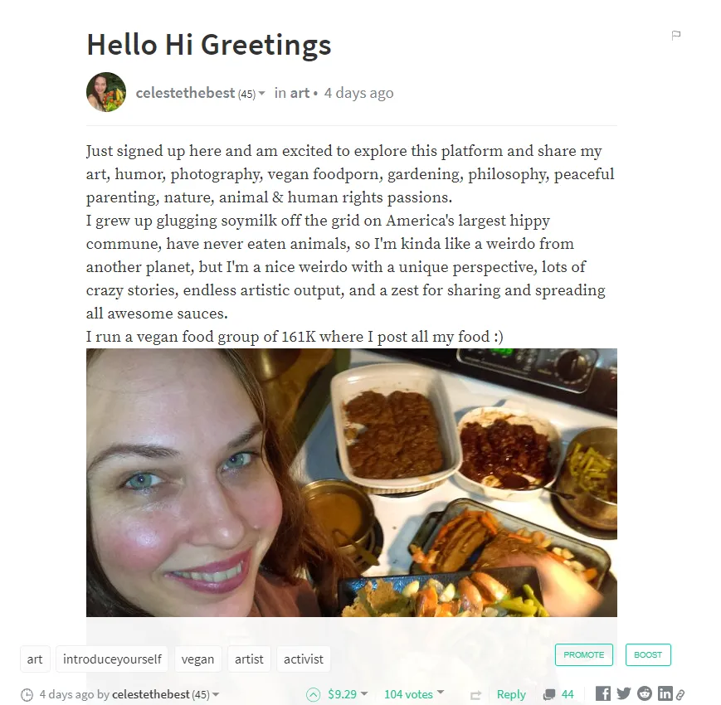Open the comments bubble icon showing 44
721x705 pixels.
click(x=549, y=694)
